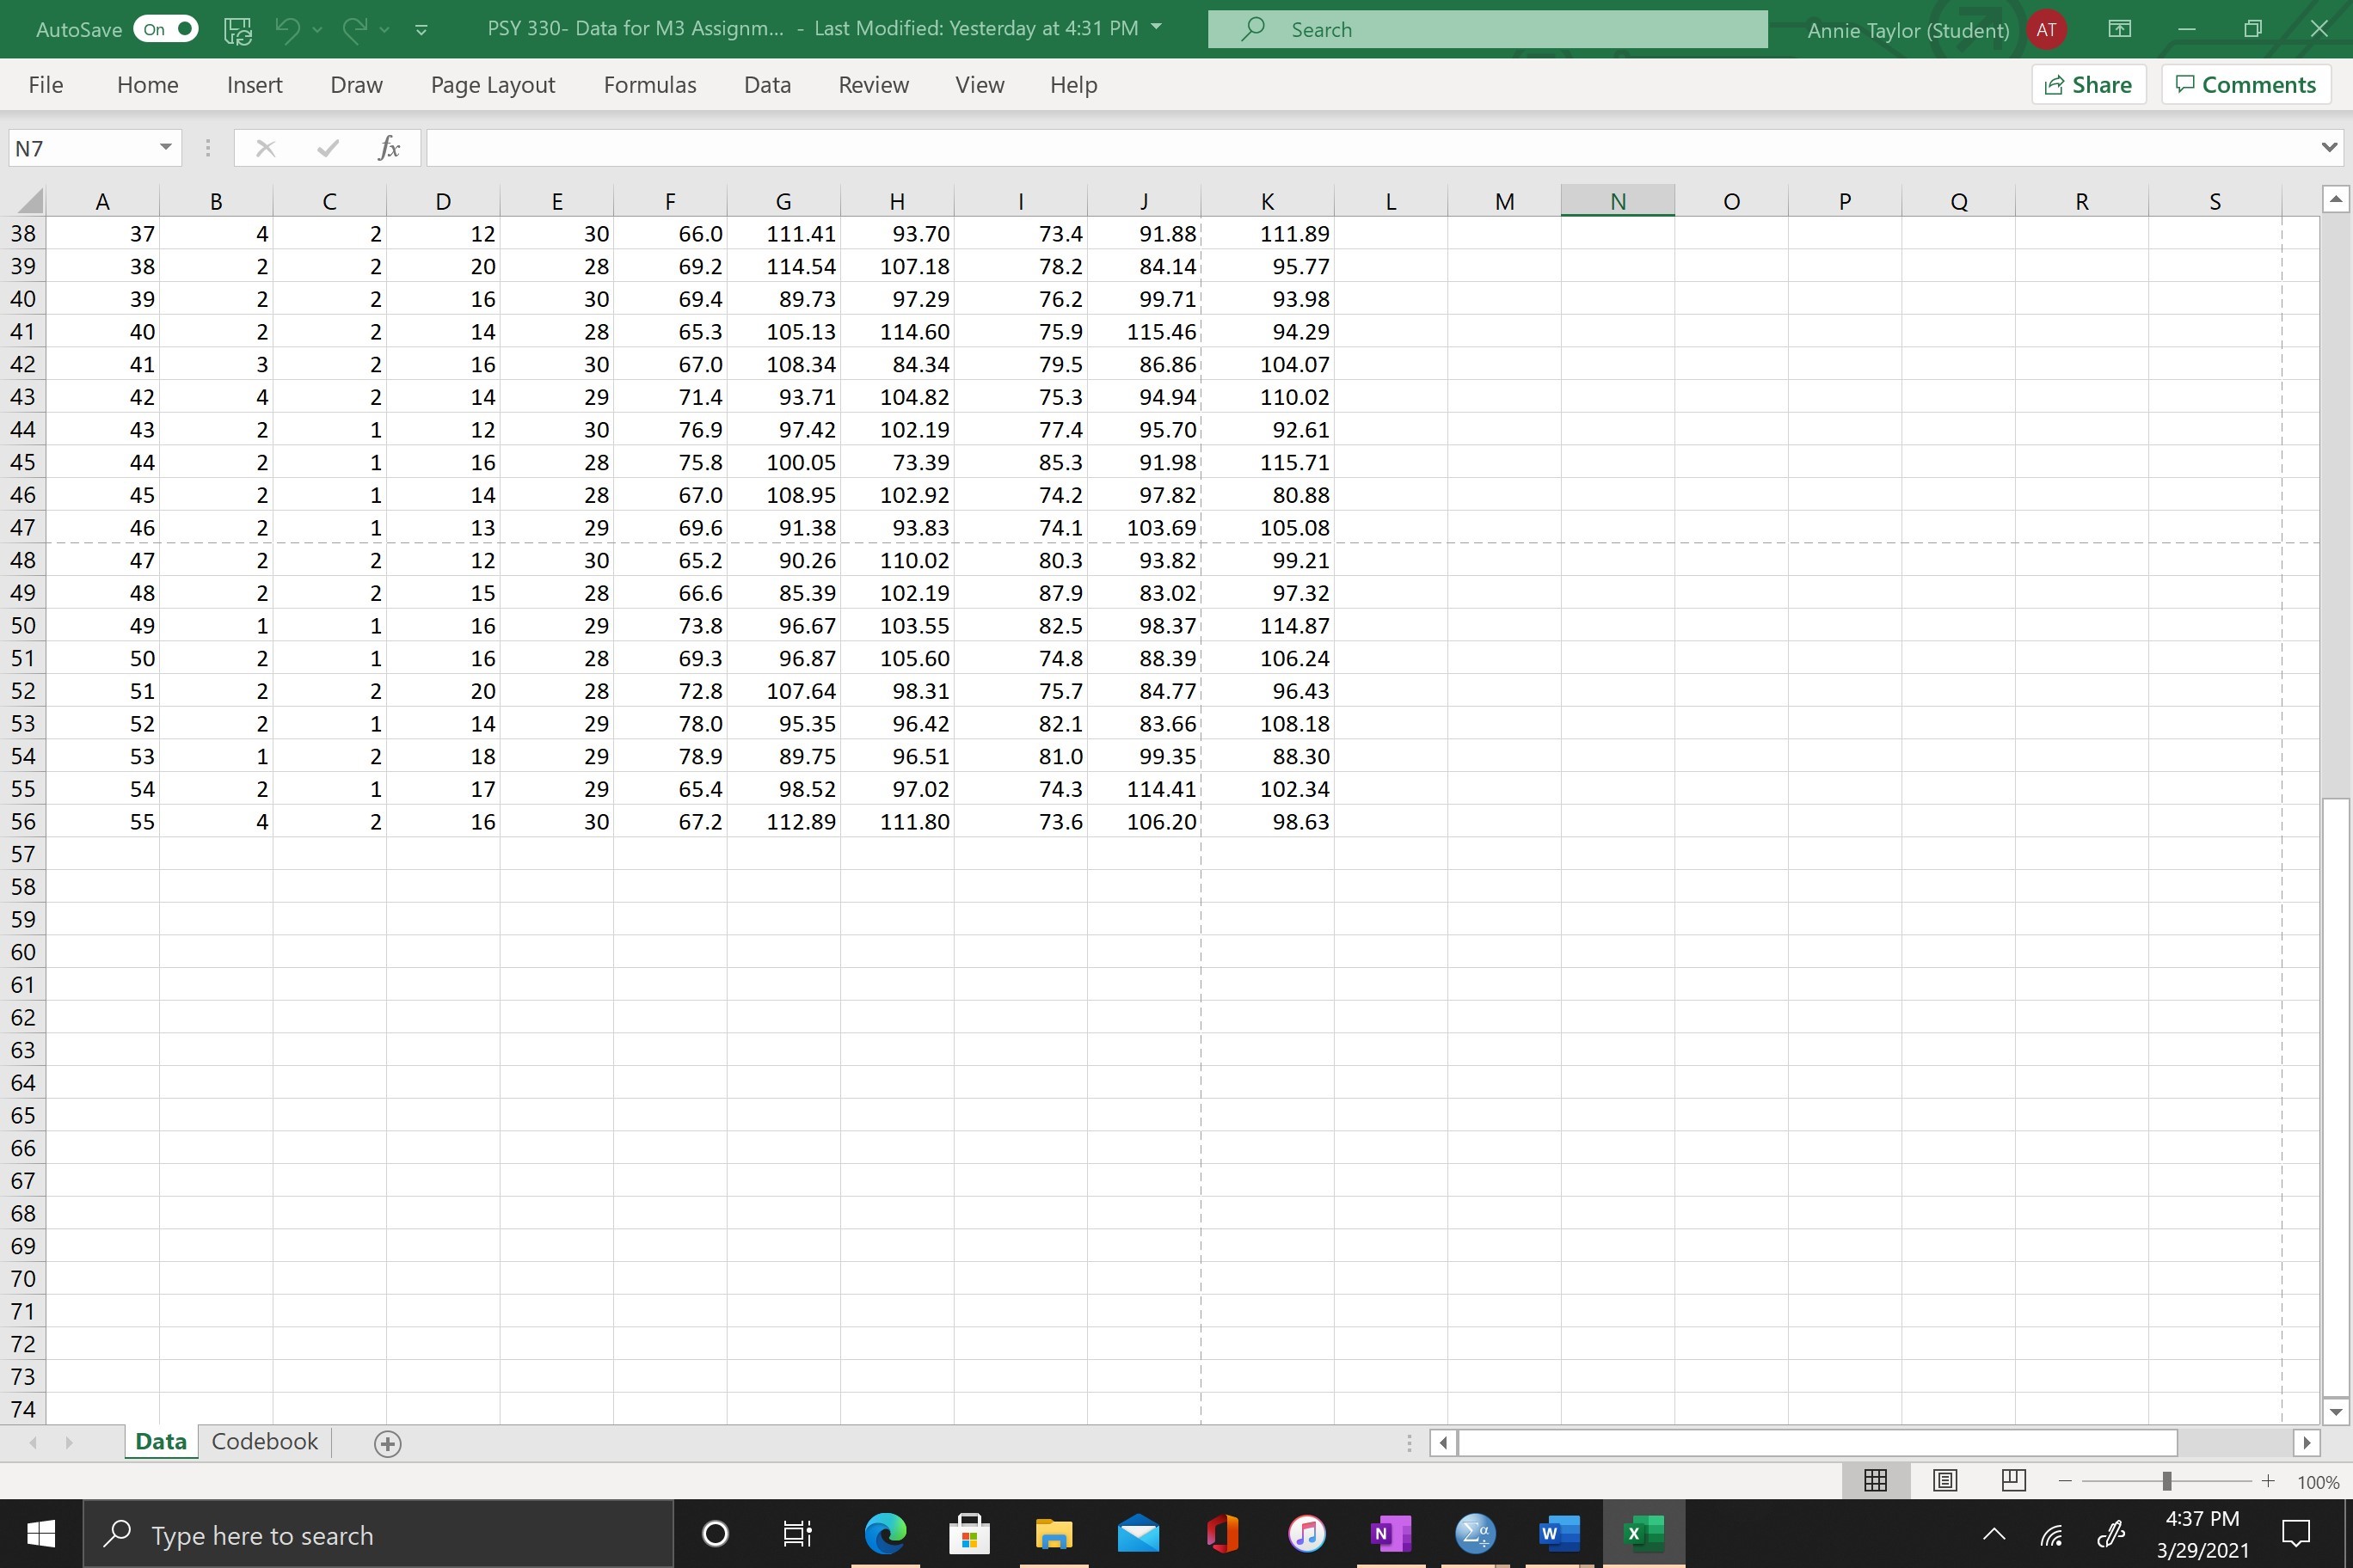The height and width of the screenshot is (1568, 2353).
Task: Open Customize Quick Access Toolbar dropdown
Action: [x=421, y=29]
